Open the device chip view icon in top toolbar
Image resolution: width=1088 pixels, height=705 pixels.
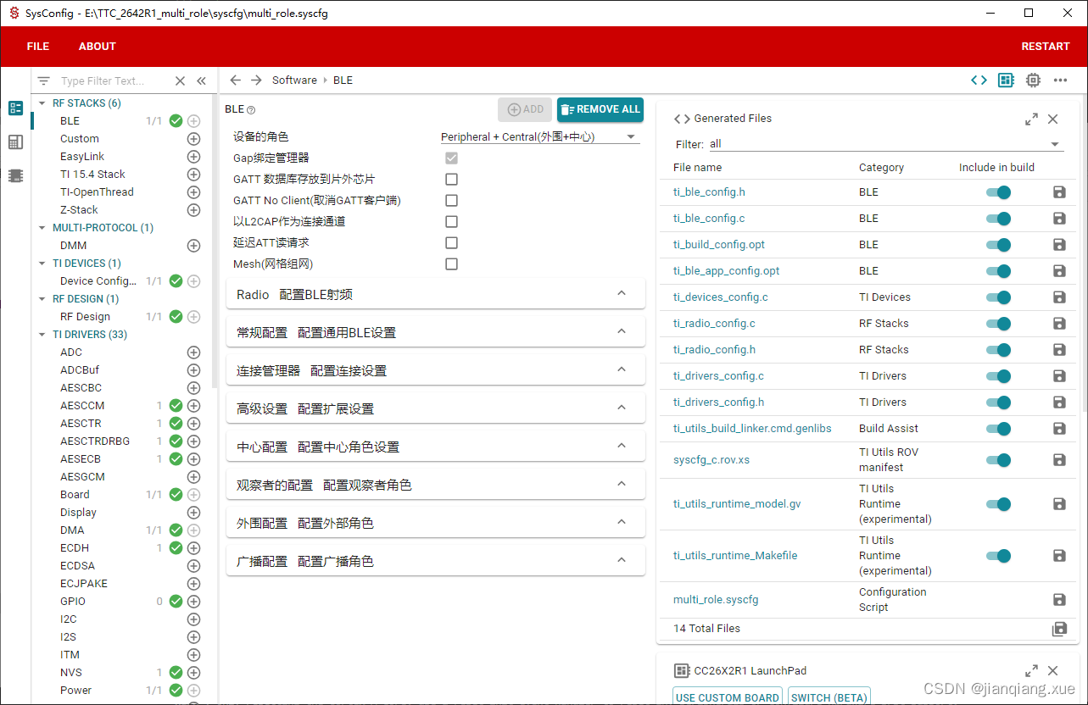click(1033, 80)
